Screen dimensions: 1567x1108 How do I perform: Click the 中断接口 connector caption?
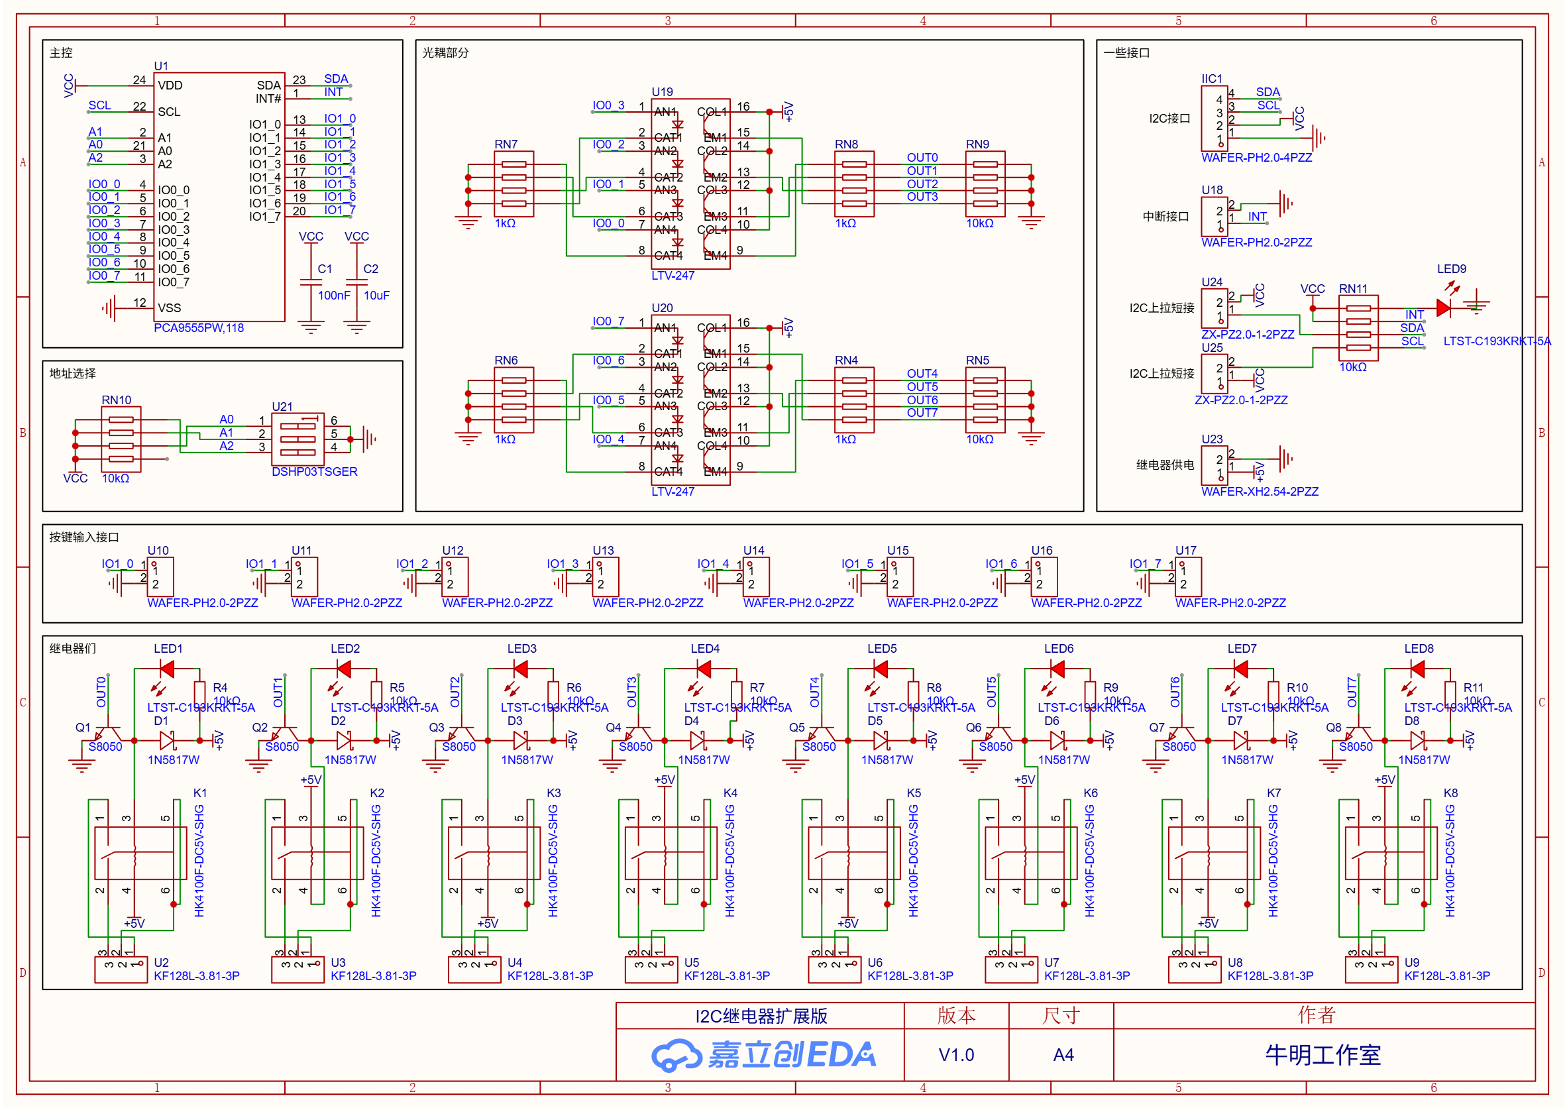pyautogui.click(x=1165, y=217)
